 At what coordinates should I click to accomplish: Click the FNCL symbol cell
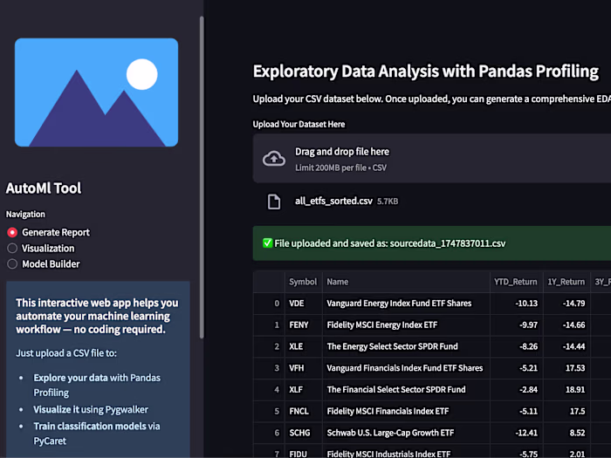pos(303,411)
